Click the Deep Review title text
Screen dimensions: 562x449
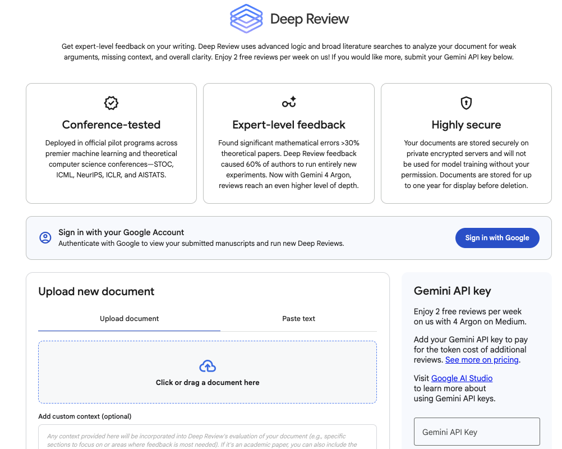click(309, 19)
